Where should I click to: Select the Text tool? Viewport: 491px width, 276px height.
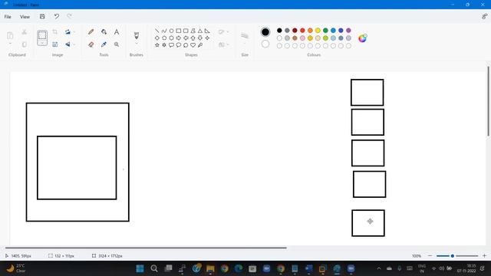tap(117, 32)
